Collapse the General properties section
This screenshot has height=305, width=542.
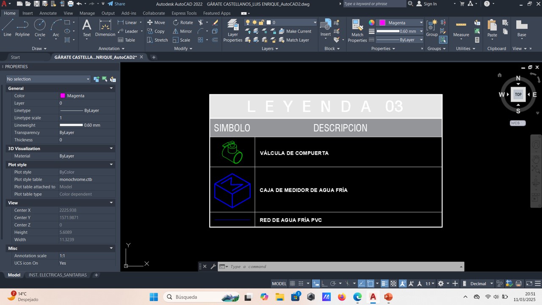tap(111, 88)
